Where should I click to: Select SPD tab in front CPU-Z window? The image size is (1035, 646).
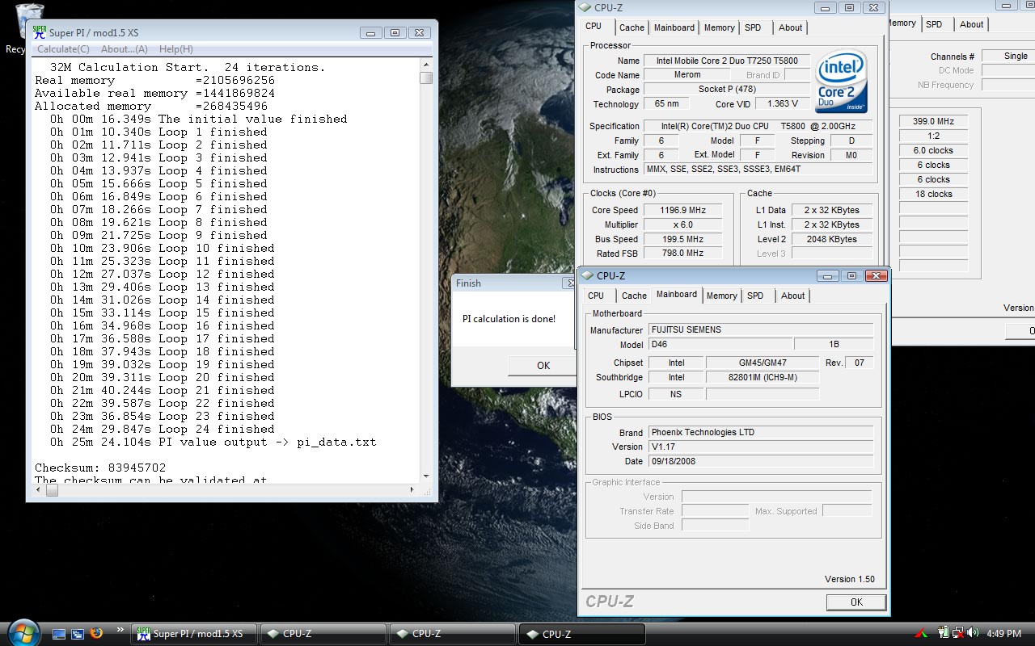[755, 296]
